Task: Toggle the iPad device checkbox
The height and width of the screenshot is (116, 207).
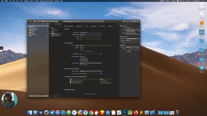Action: (80, 49)
